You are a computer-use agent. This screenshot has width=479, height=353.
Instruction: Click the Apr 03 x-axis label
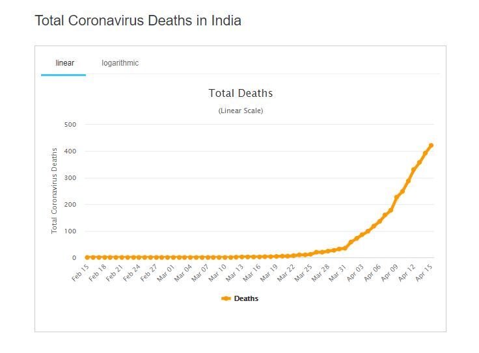coord(355,272)
